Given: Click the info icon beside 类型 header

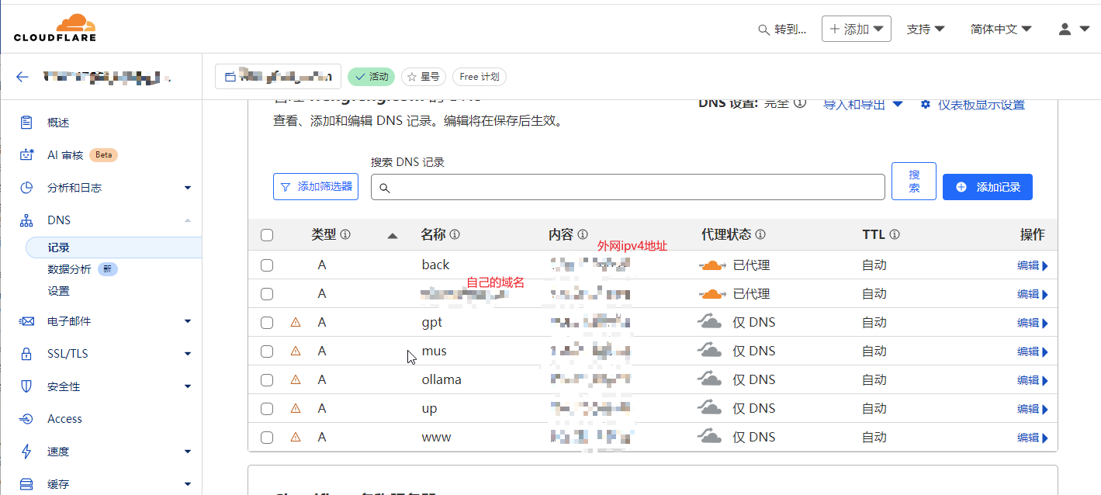Looking at the screenshot, I should click(345, 234).
